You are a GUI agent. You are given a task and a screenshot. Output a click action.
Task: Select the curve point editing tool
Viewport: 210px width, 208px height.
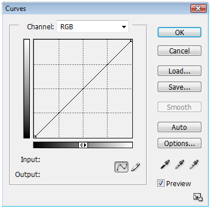[121, 167]
